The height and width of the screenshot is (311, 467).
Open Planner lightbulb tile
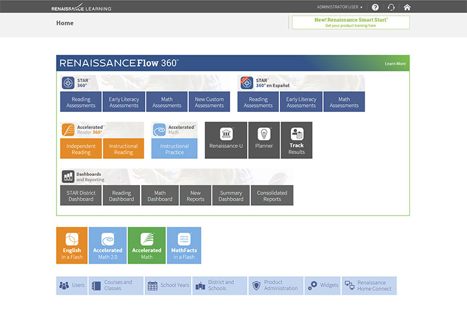[264, 140]
